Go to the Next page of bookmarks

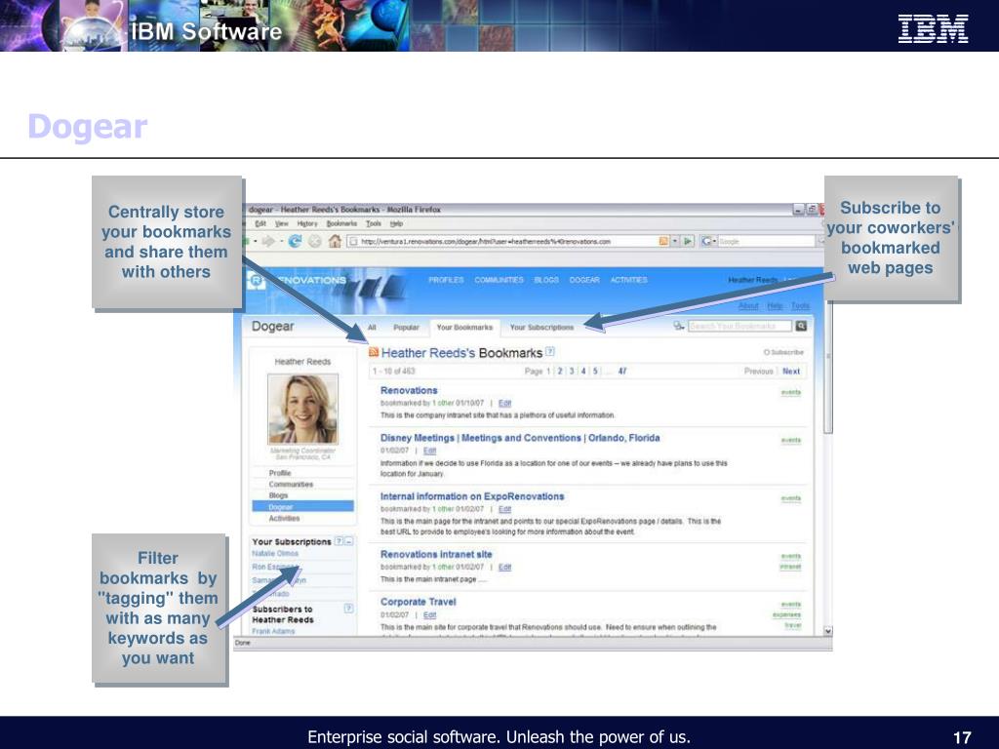click(x=791, y=372)
